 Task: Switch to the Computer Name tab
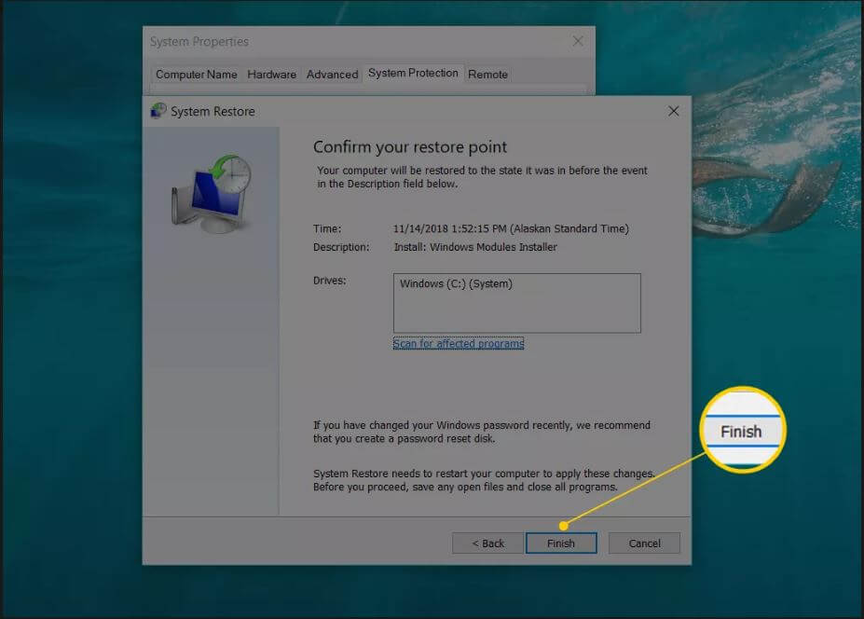point(197,74)
